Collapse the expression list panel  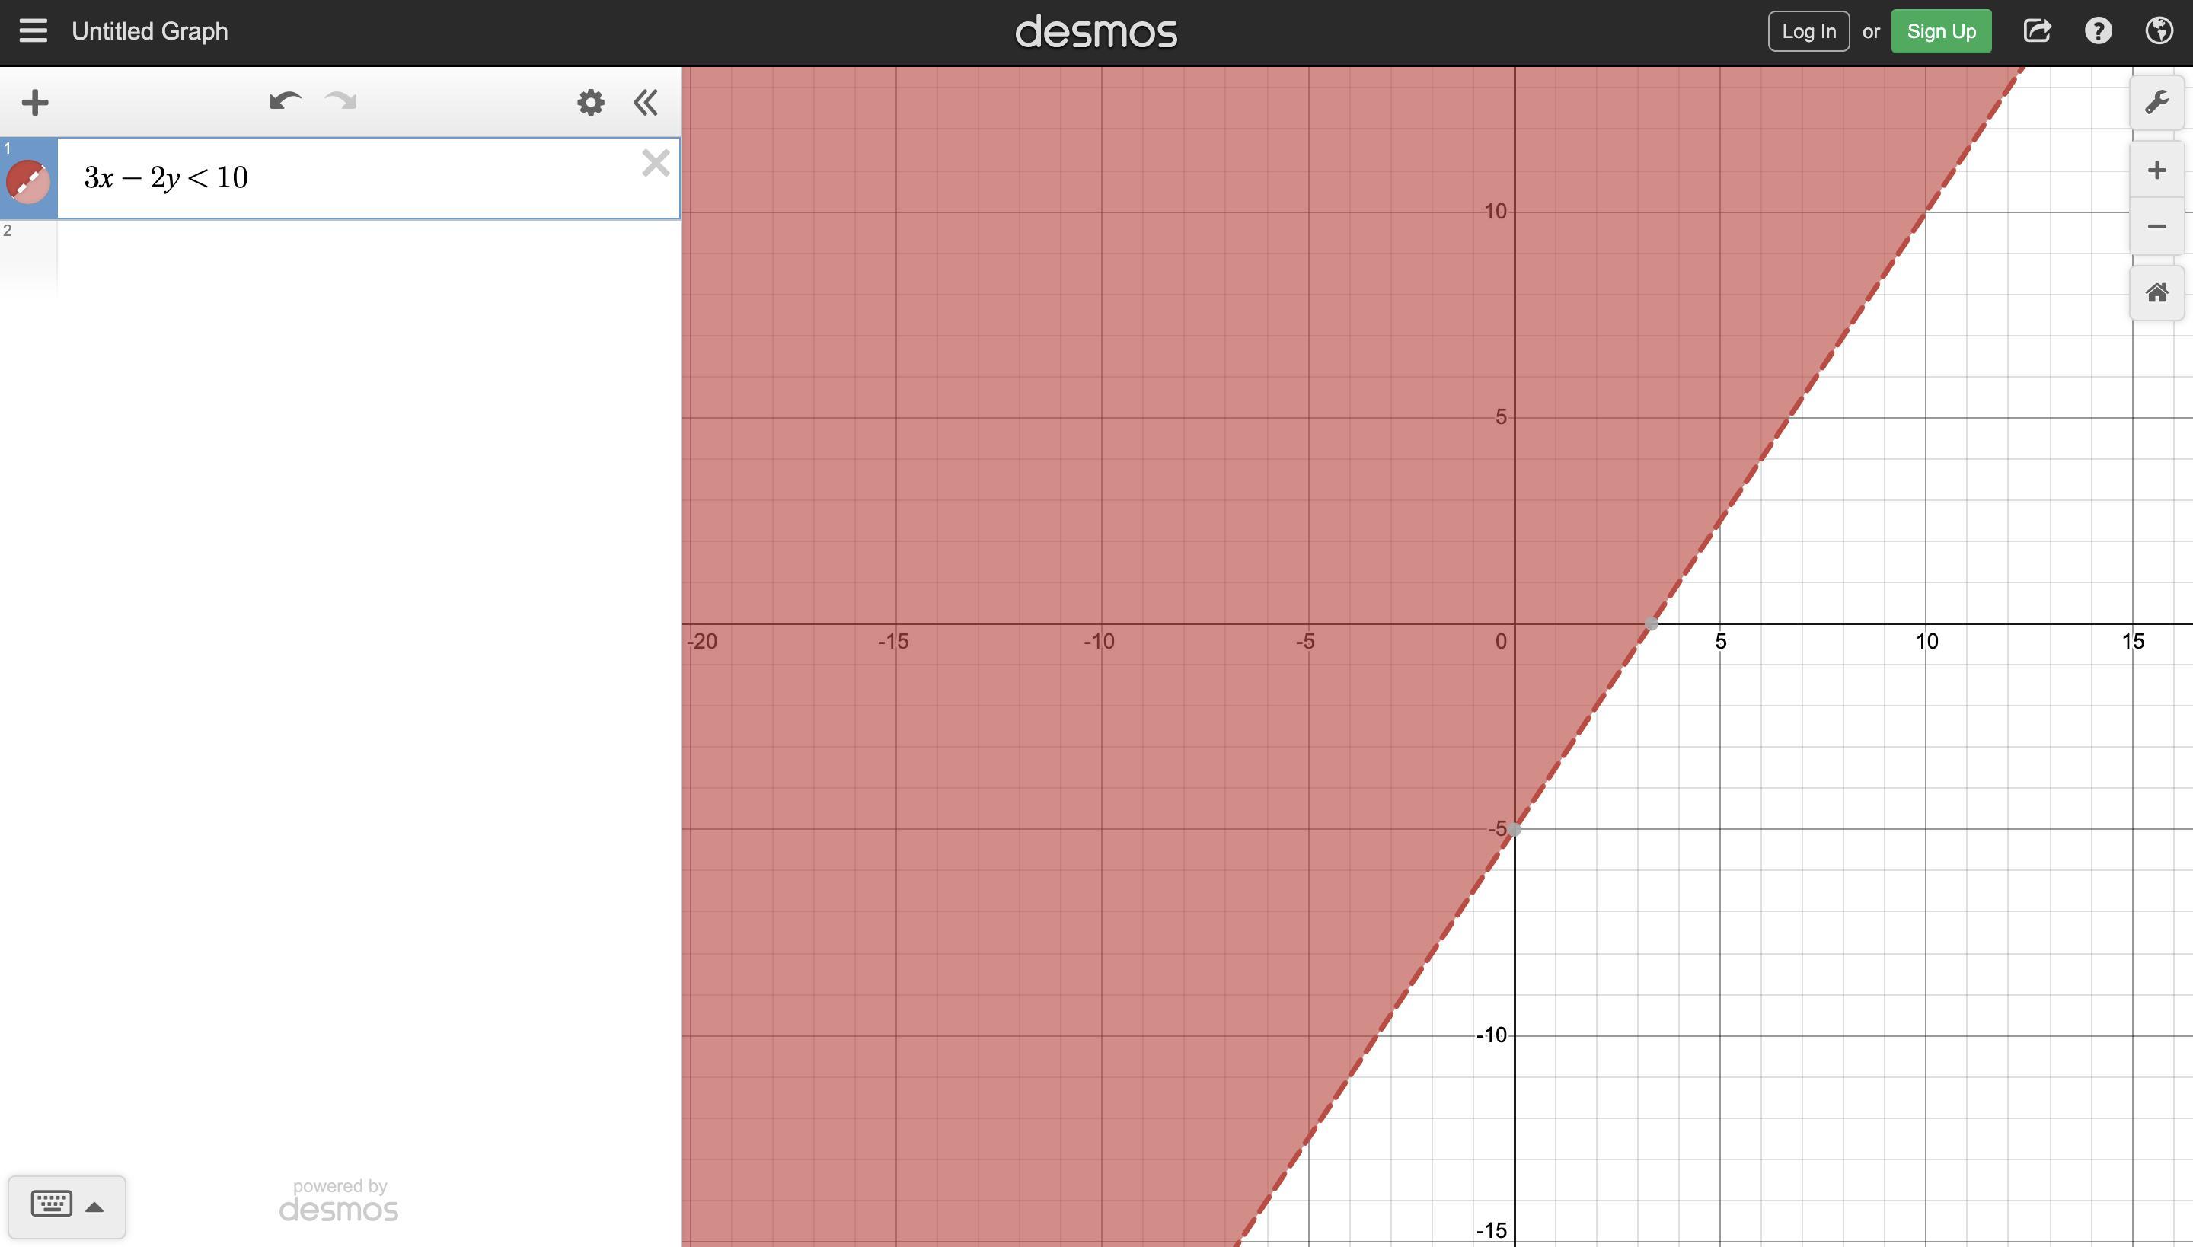point(645,103)
